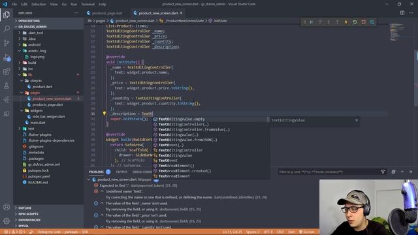Stop the debug session
Viewport: 418px width, 235px height.
click(364, 22)
